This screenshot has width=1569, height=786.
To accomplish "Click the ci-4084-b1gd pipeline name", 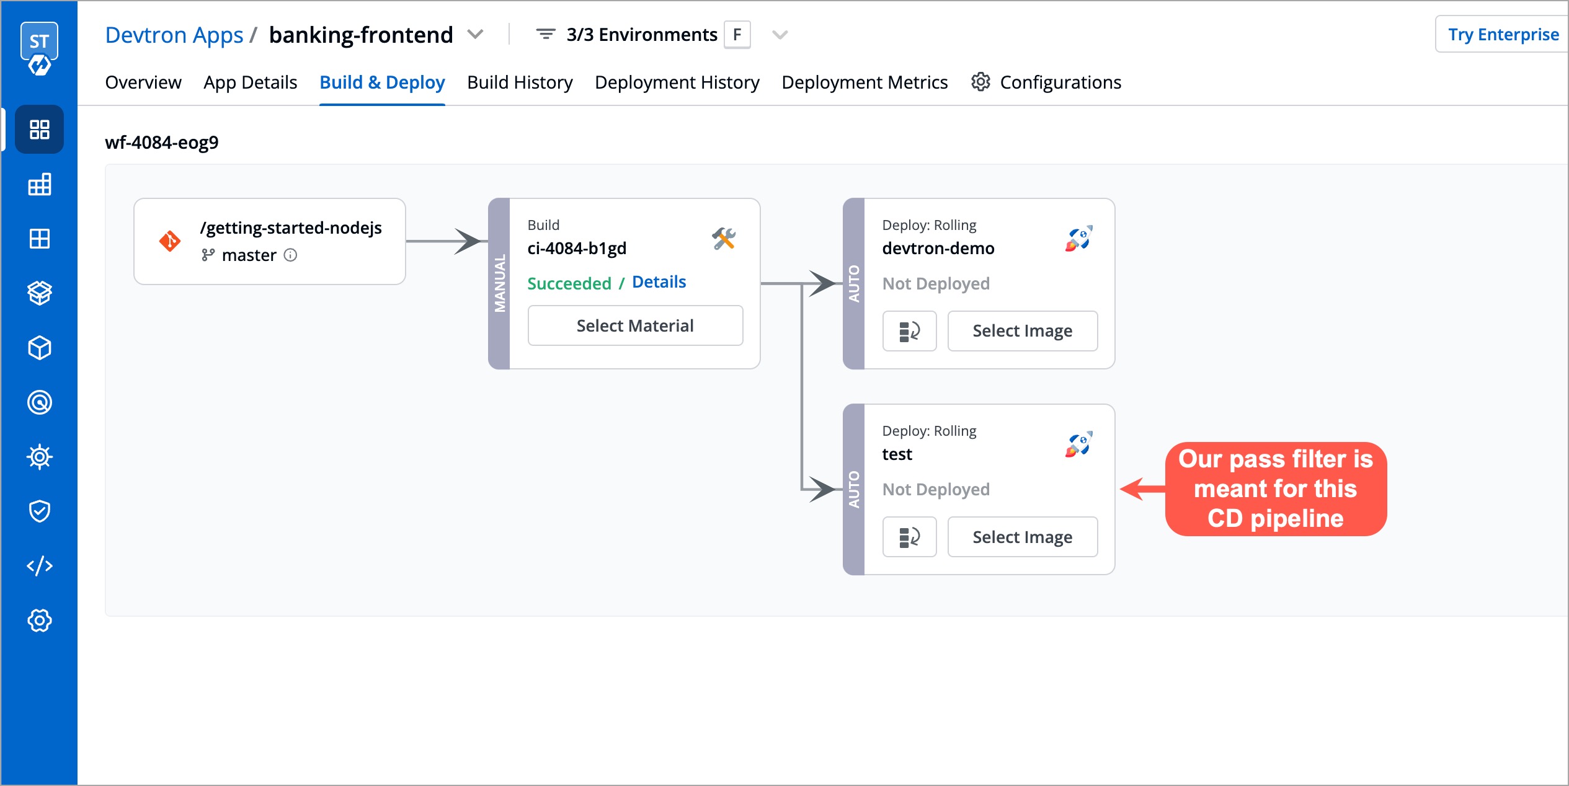I will click(577, 248).
